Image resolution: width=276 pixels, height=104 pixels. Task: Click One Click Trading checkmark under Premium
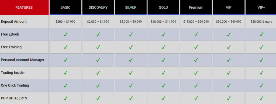(x=196, y=85)
